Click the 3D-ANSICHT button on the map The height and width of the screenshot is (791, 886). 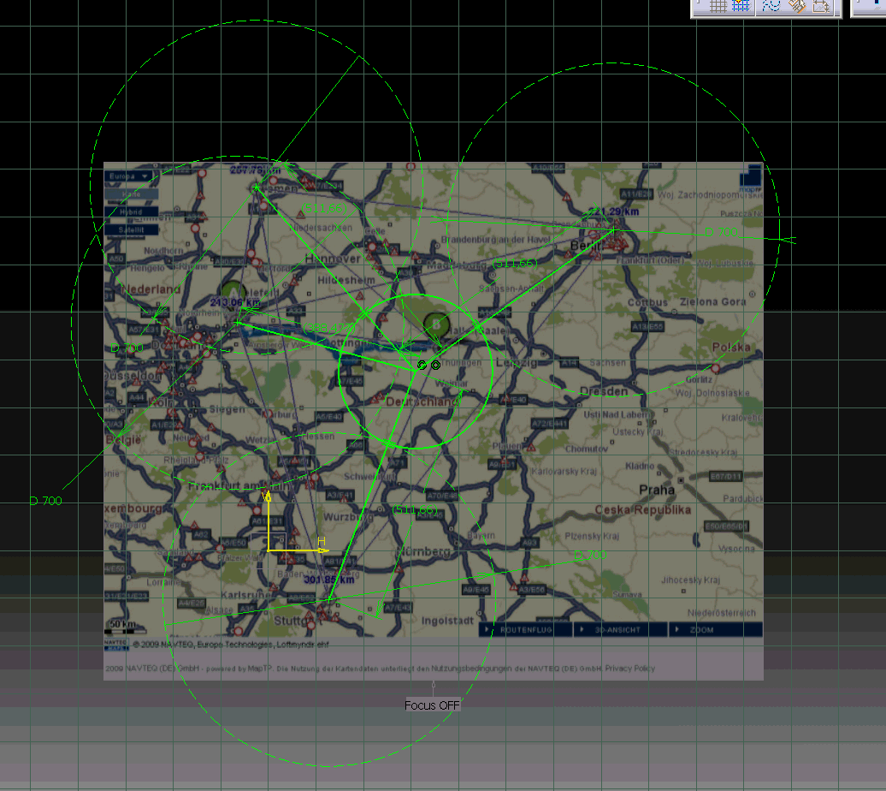pos(619,630)
